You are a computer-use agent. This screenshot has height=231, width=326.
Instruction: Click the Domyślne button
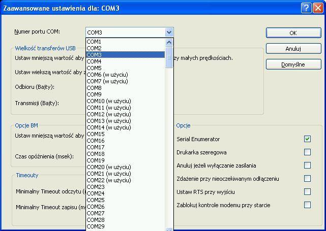coord(293,64)
